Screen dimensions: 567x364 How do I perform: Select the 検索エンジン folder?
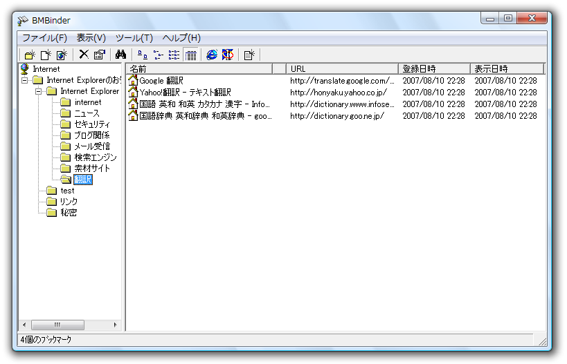(x=96, y=157)
